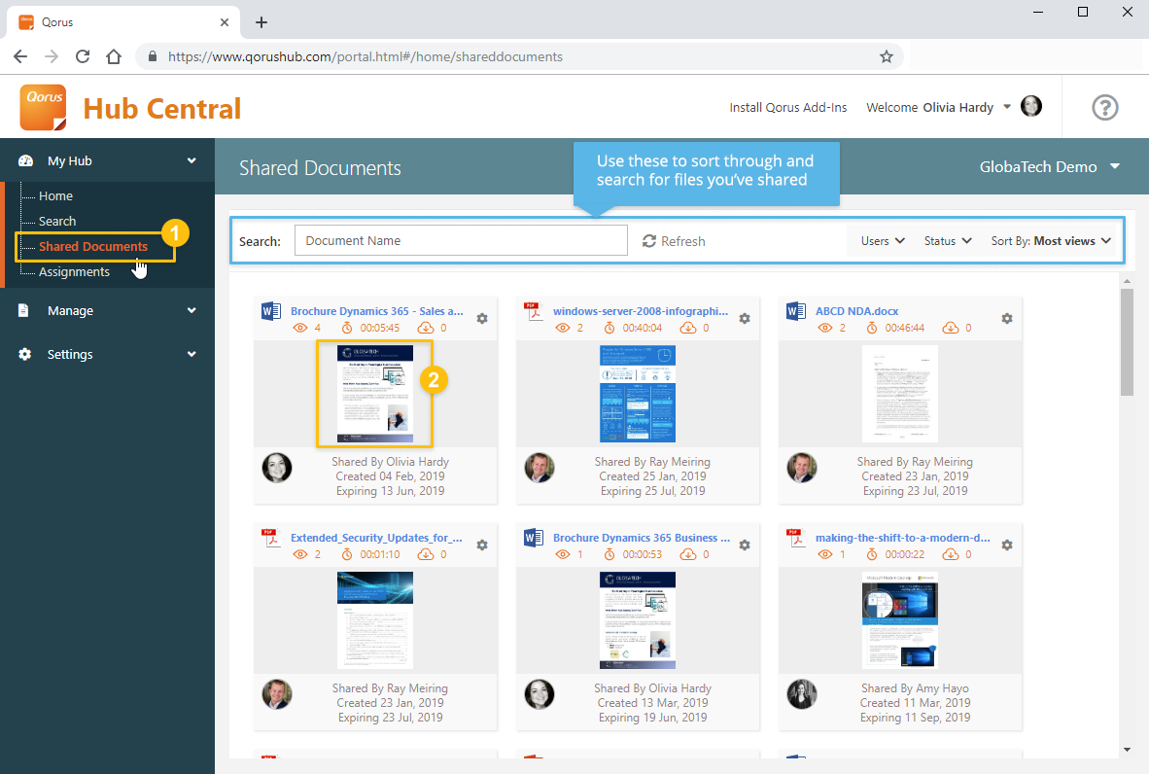Close the Qorus browser tab
The image size is (1149, 774).
[x=225, y=22]
